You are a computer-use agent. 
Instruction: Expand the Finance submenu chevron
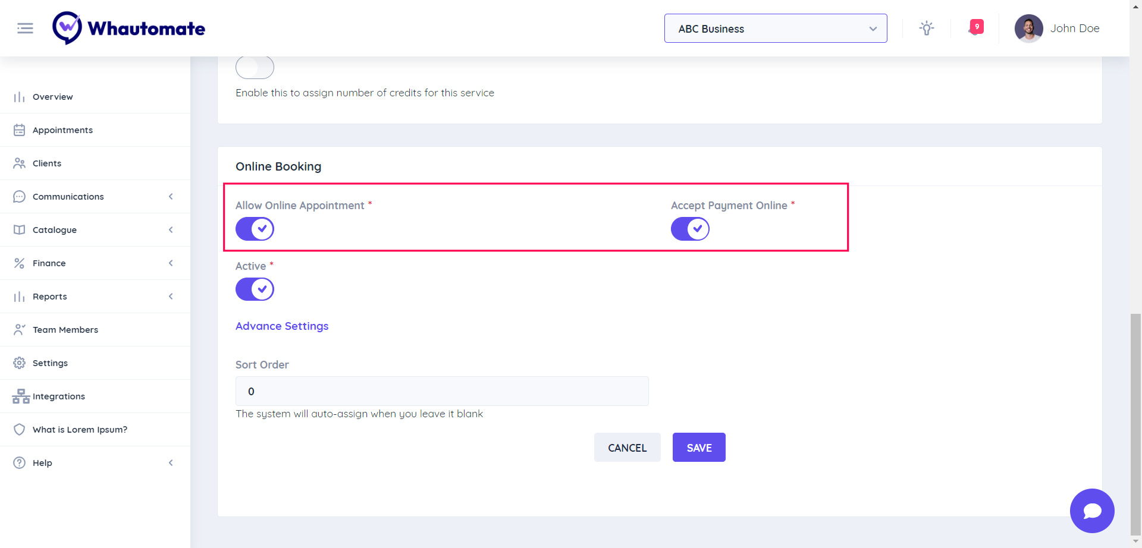coord(171,263)
